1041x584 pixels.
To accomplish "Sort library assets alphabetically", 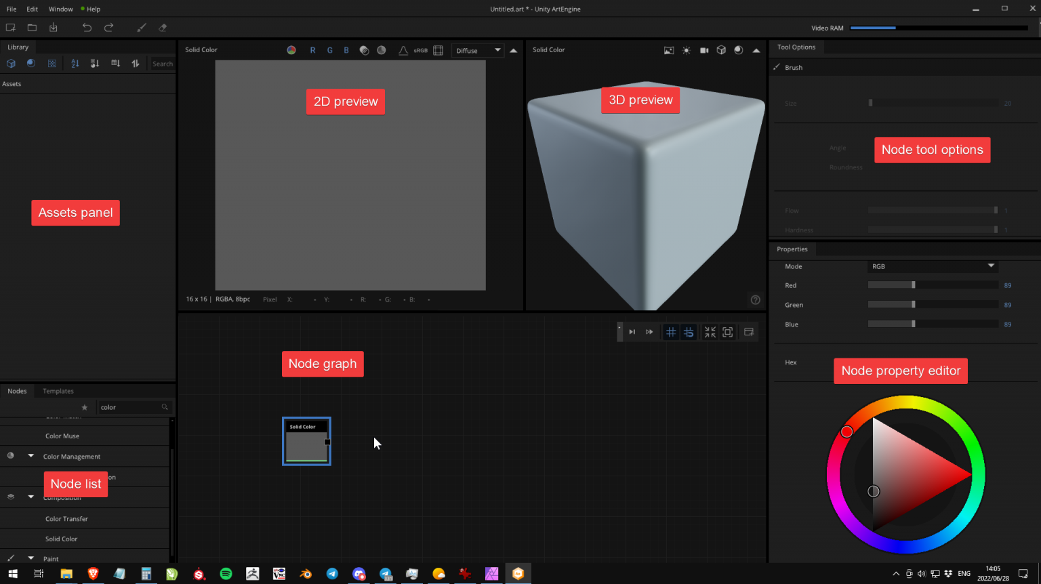I will (x=75, y=63).
